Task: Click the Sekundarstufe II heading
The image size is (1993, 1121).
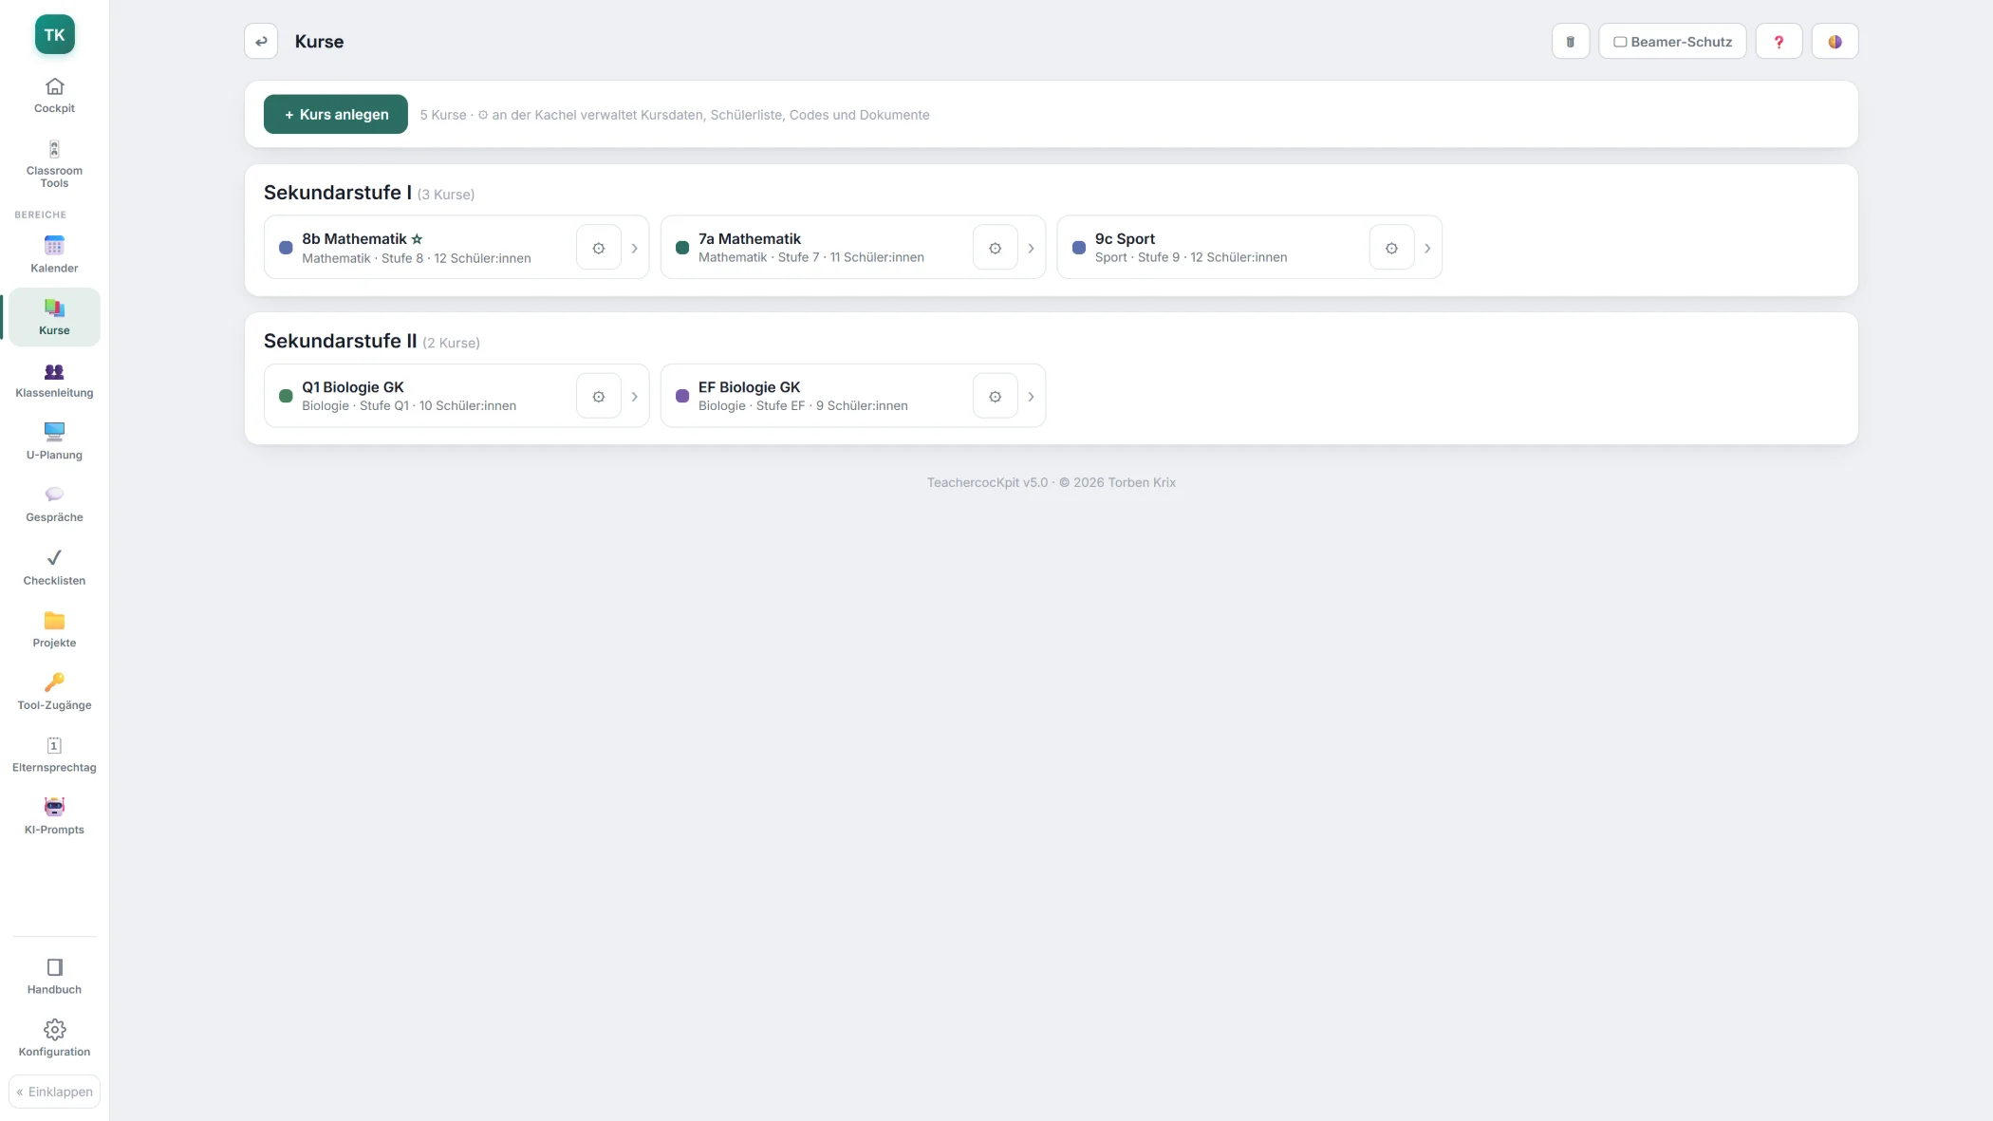Action: 340,341
